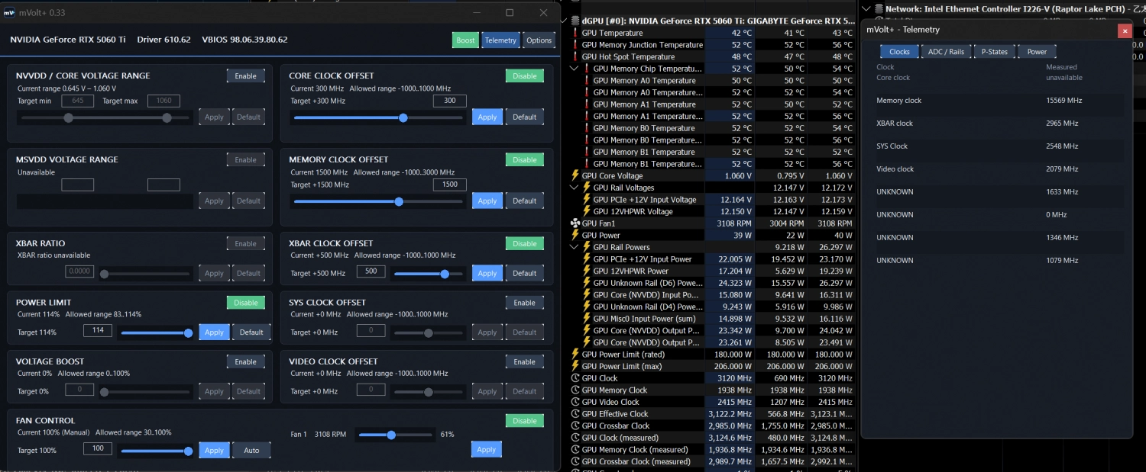This screenshot has height=472, width=1146.
Task: Click lightning icon beside GPU Power Limit (max)
Action: coord(575,366)
